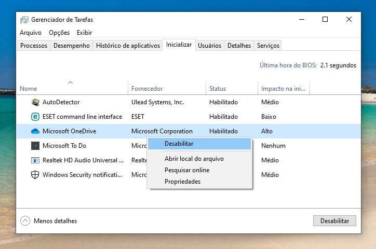
Task: Click the Realtek HD Audio Universal icon
Action: pyautogui.click(x=35, y=160)
